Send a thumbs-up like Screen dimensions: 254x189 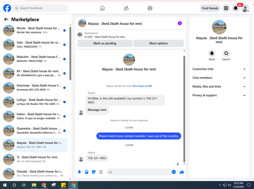pos(182,172)
